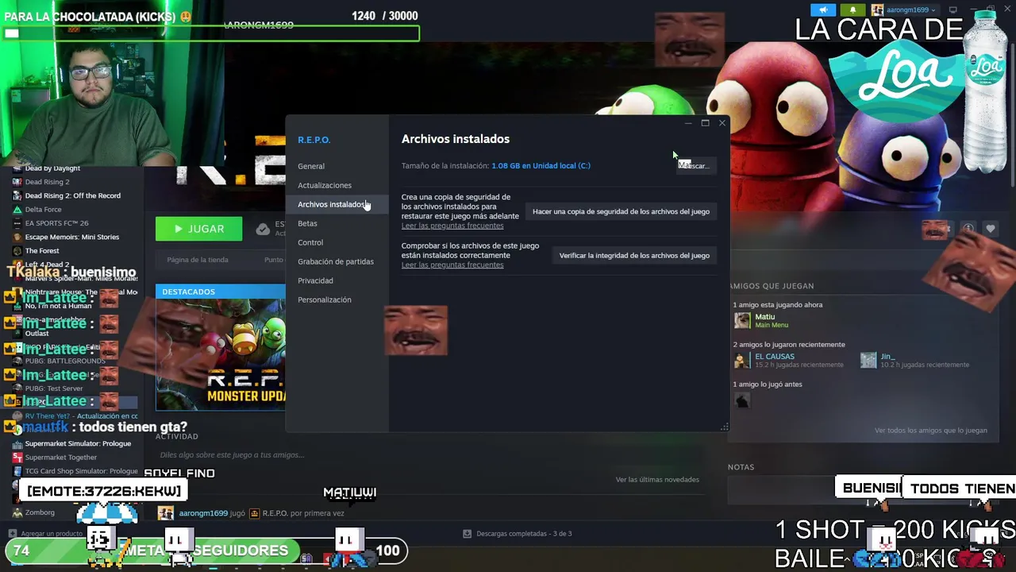This screenshot has height=572, width=1016.
Task: Click friend name 'Jin_'
Action: [887, 356]
